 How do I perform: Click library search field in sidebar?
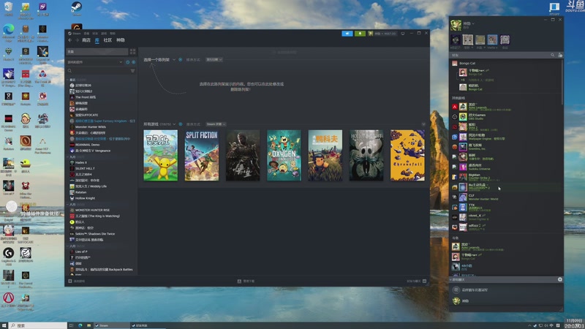click(98, 70)
